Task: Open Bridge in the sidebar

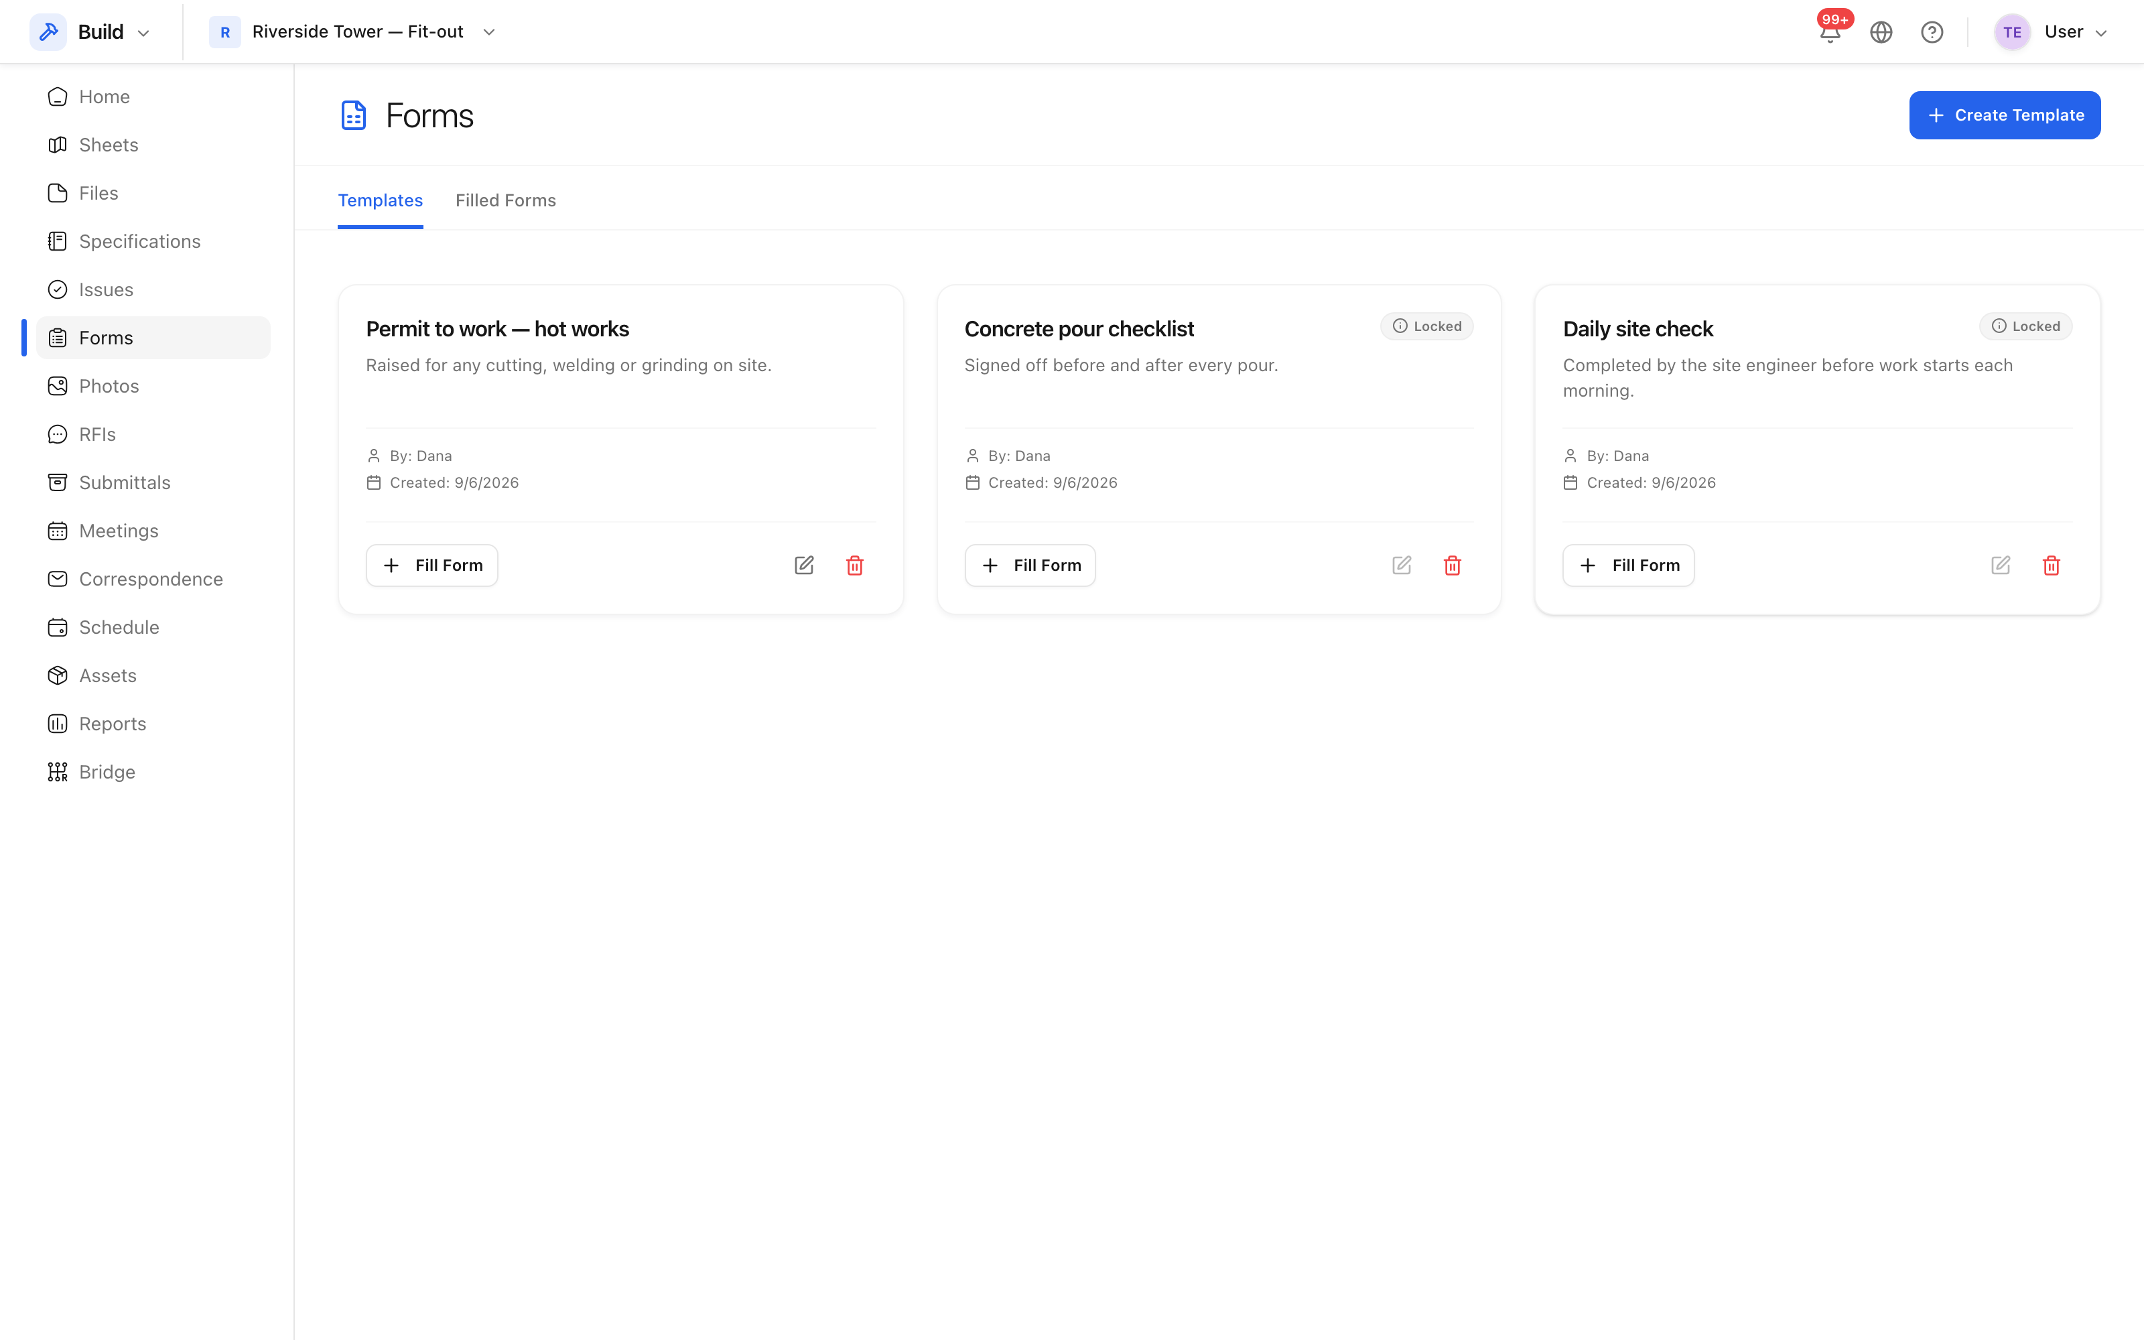Action: pyautogui.click(x=153, y=772)
